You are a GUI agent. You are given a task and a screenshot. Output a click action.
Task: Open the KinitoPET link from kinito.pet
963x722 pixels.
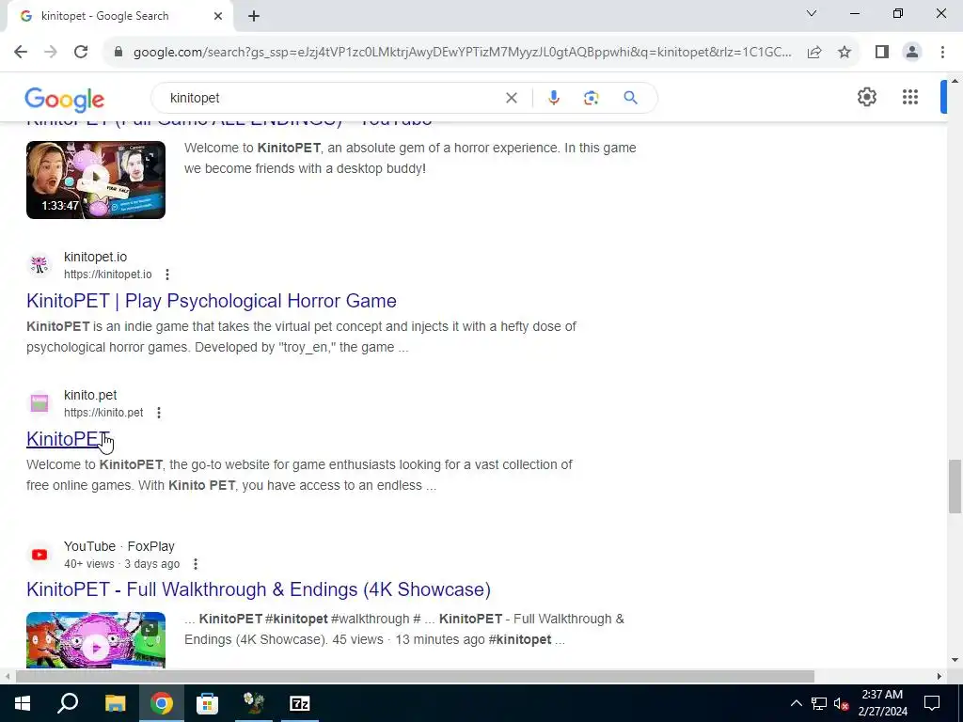pos(68,439)
